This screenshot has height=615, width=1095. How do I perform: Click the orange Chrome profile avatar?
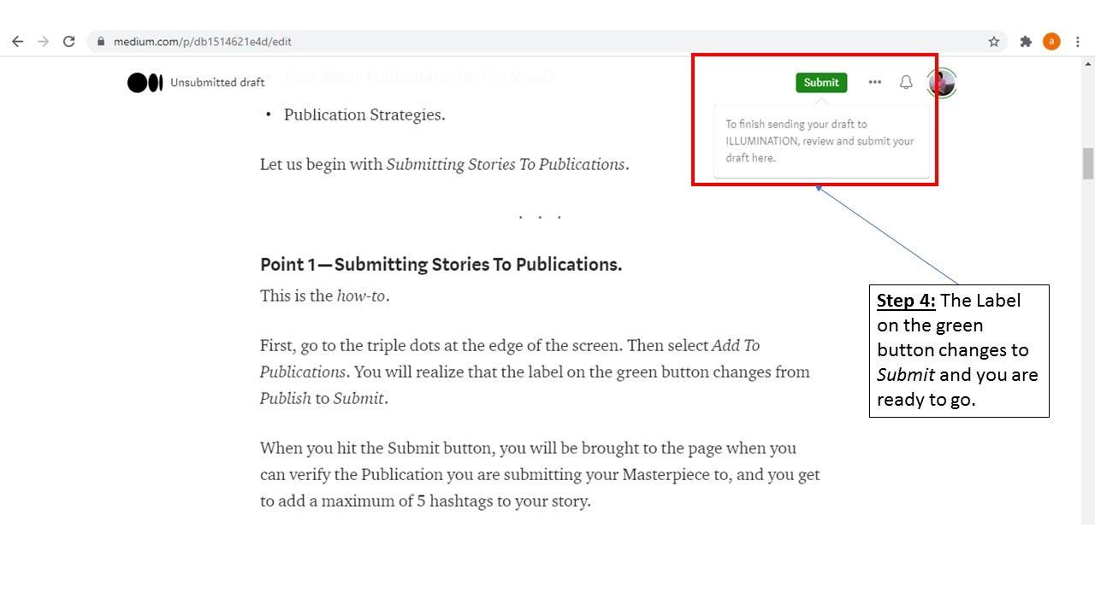pyautogui.click(x=1051, y=40)
